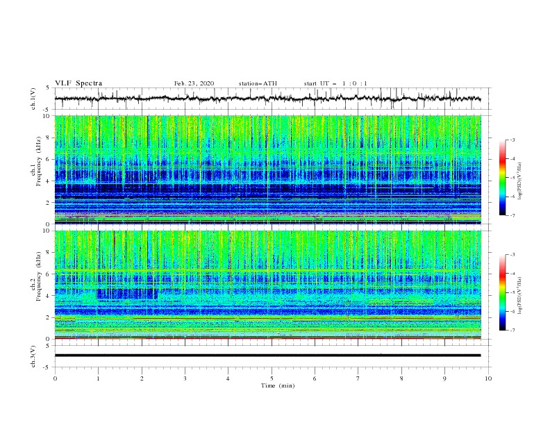Click the ch.1 "Frequency (kHz)" axis label
550x425 pixels.
[x=39, y=162]
